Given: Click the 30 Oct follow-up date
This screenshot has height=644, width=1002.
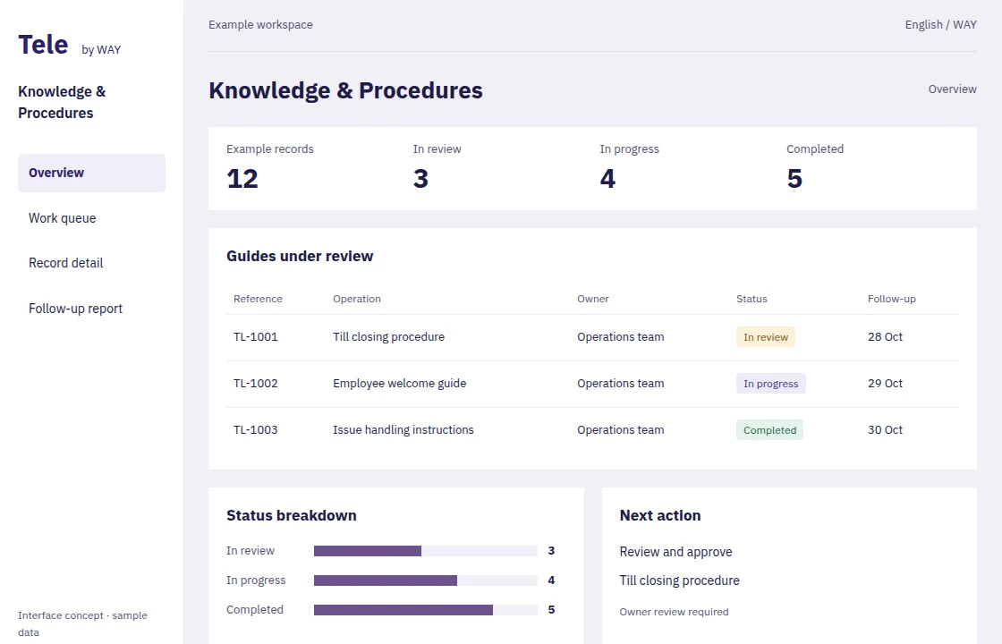Looking at the screenshot, I should tap(885, 430).
